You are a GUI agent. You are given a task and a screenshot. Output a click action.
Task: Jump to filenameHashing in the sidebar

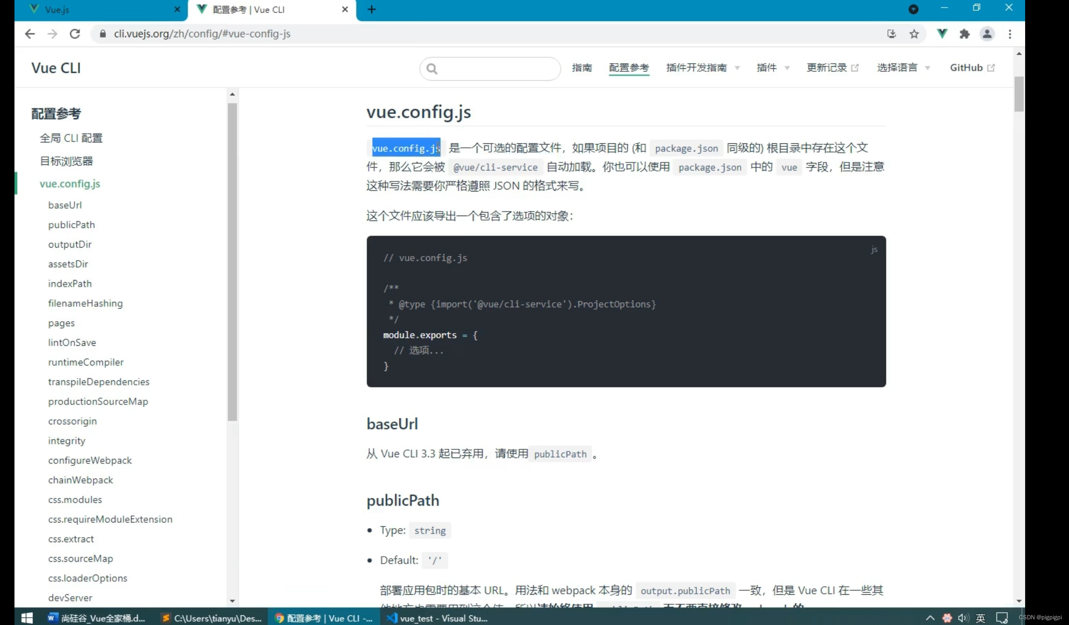pos(86,304)
